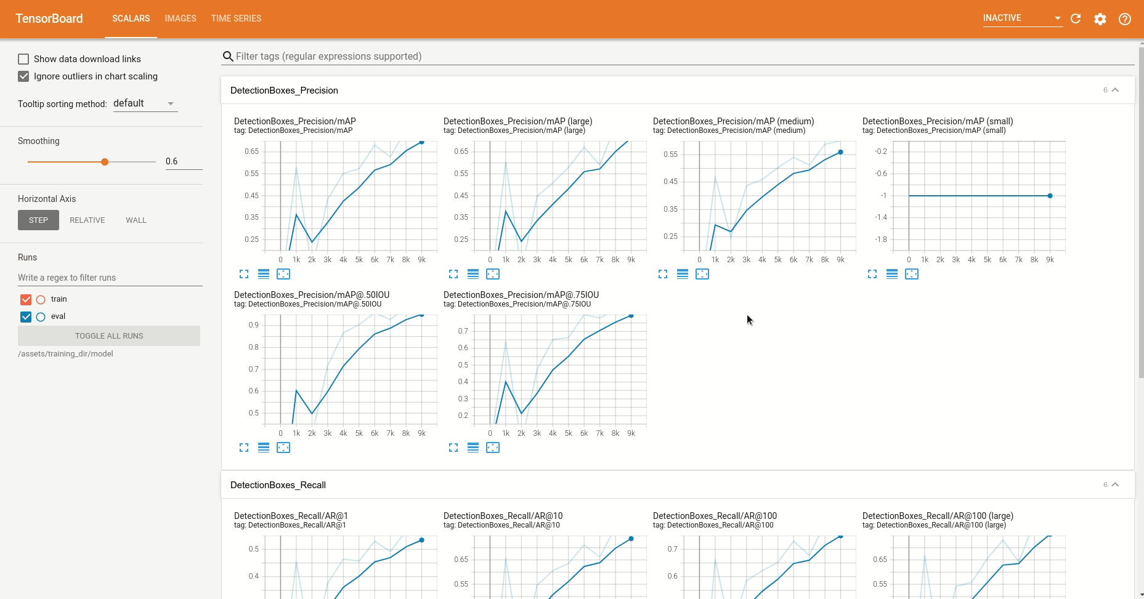Open the help icon in header

(x=1125, y=19)
